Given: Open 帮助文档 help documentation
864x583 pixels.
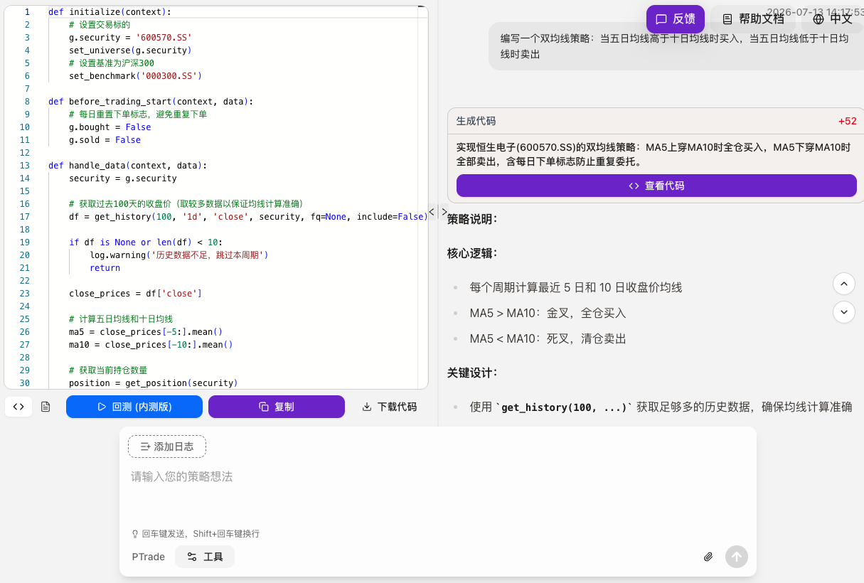Looking at the screenshot, I should click(752, 19).
